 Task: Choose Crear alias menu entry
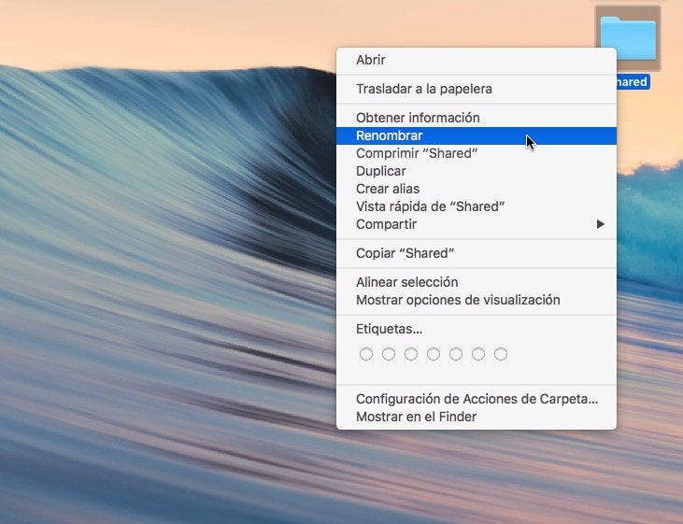(x=477, y=189)
